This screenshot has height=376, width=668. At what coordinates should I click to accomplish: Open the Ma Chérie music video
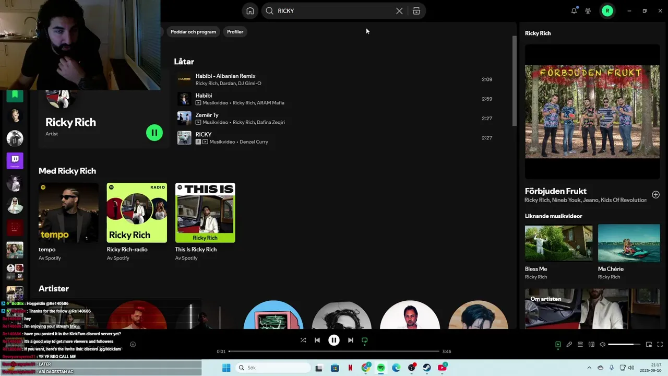coord(629,243)
